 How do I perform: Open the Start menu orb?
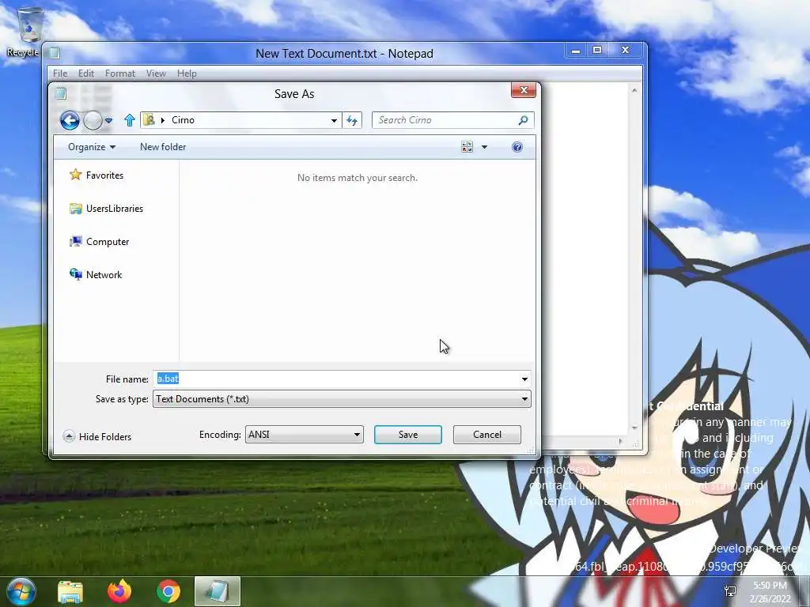(21, 591)
